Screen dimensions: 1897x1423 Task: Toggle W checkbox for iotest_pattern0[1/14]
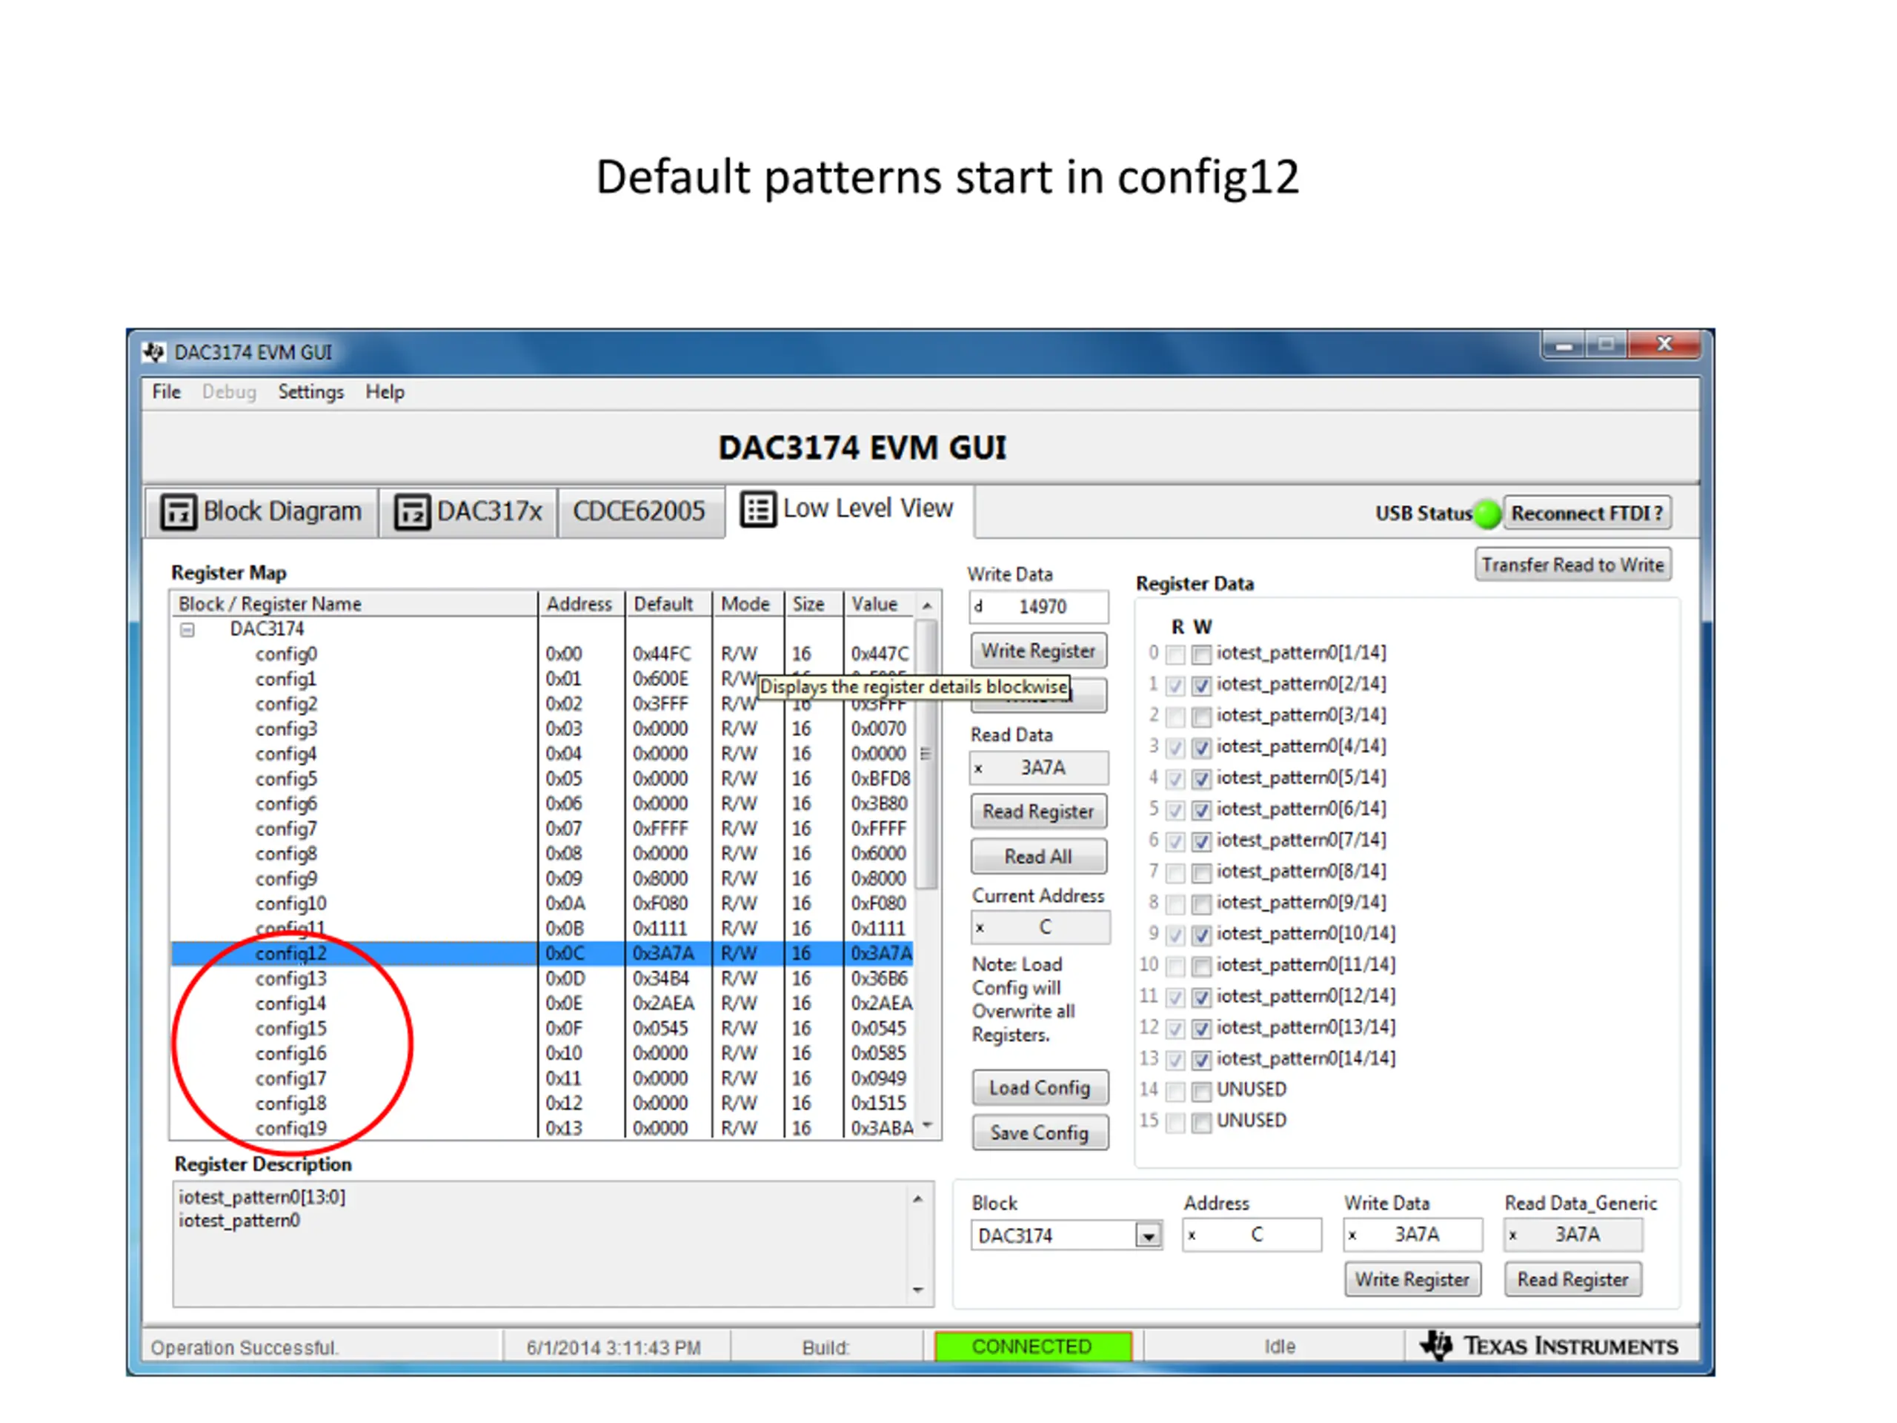pos(1201,654)
